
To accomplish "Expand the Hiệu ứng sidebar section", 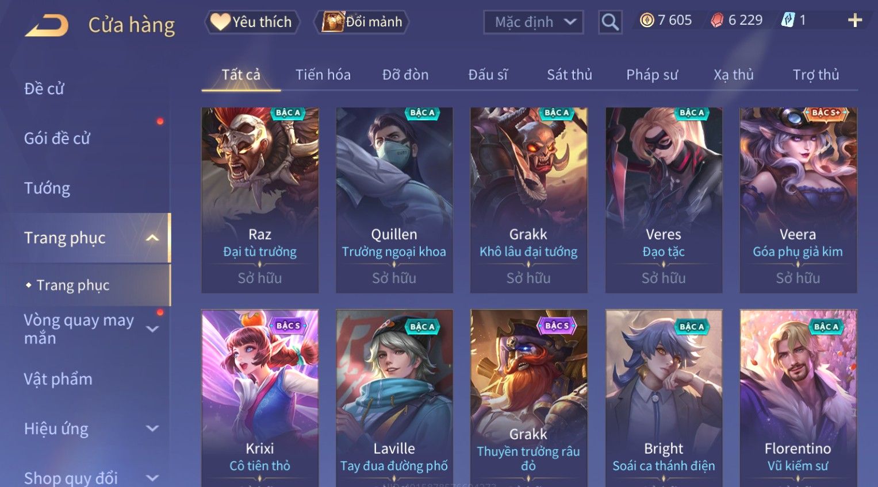I will [x=152, y=428].
